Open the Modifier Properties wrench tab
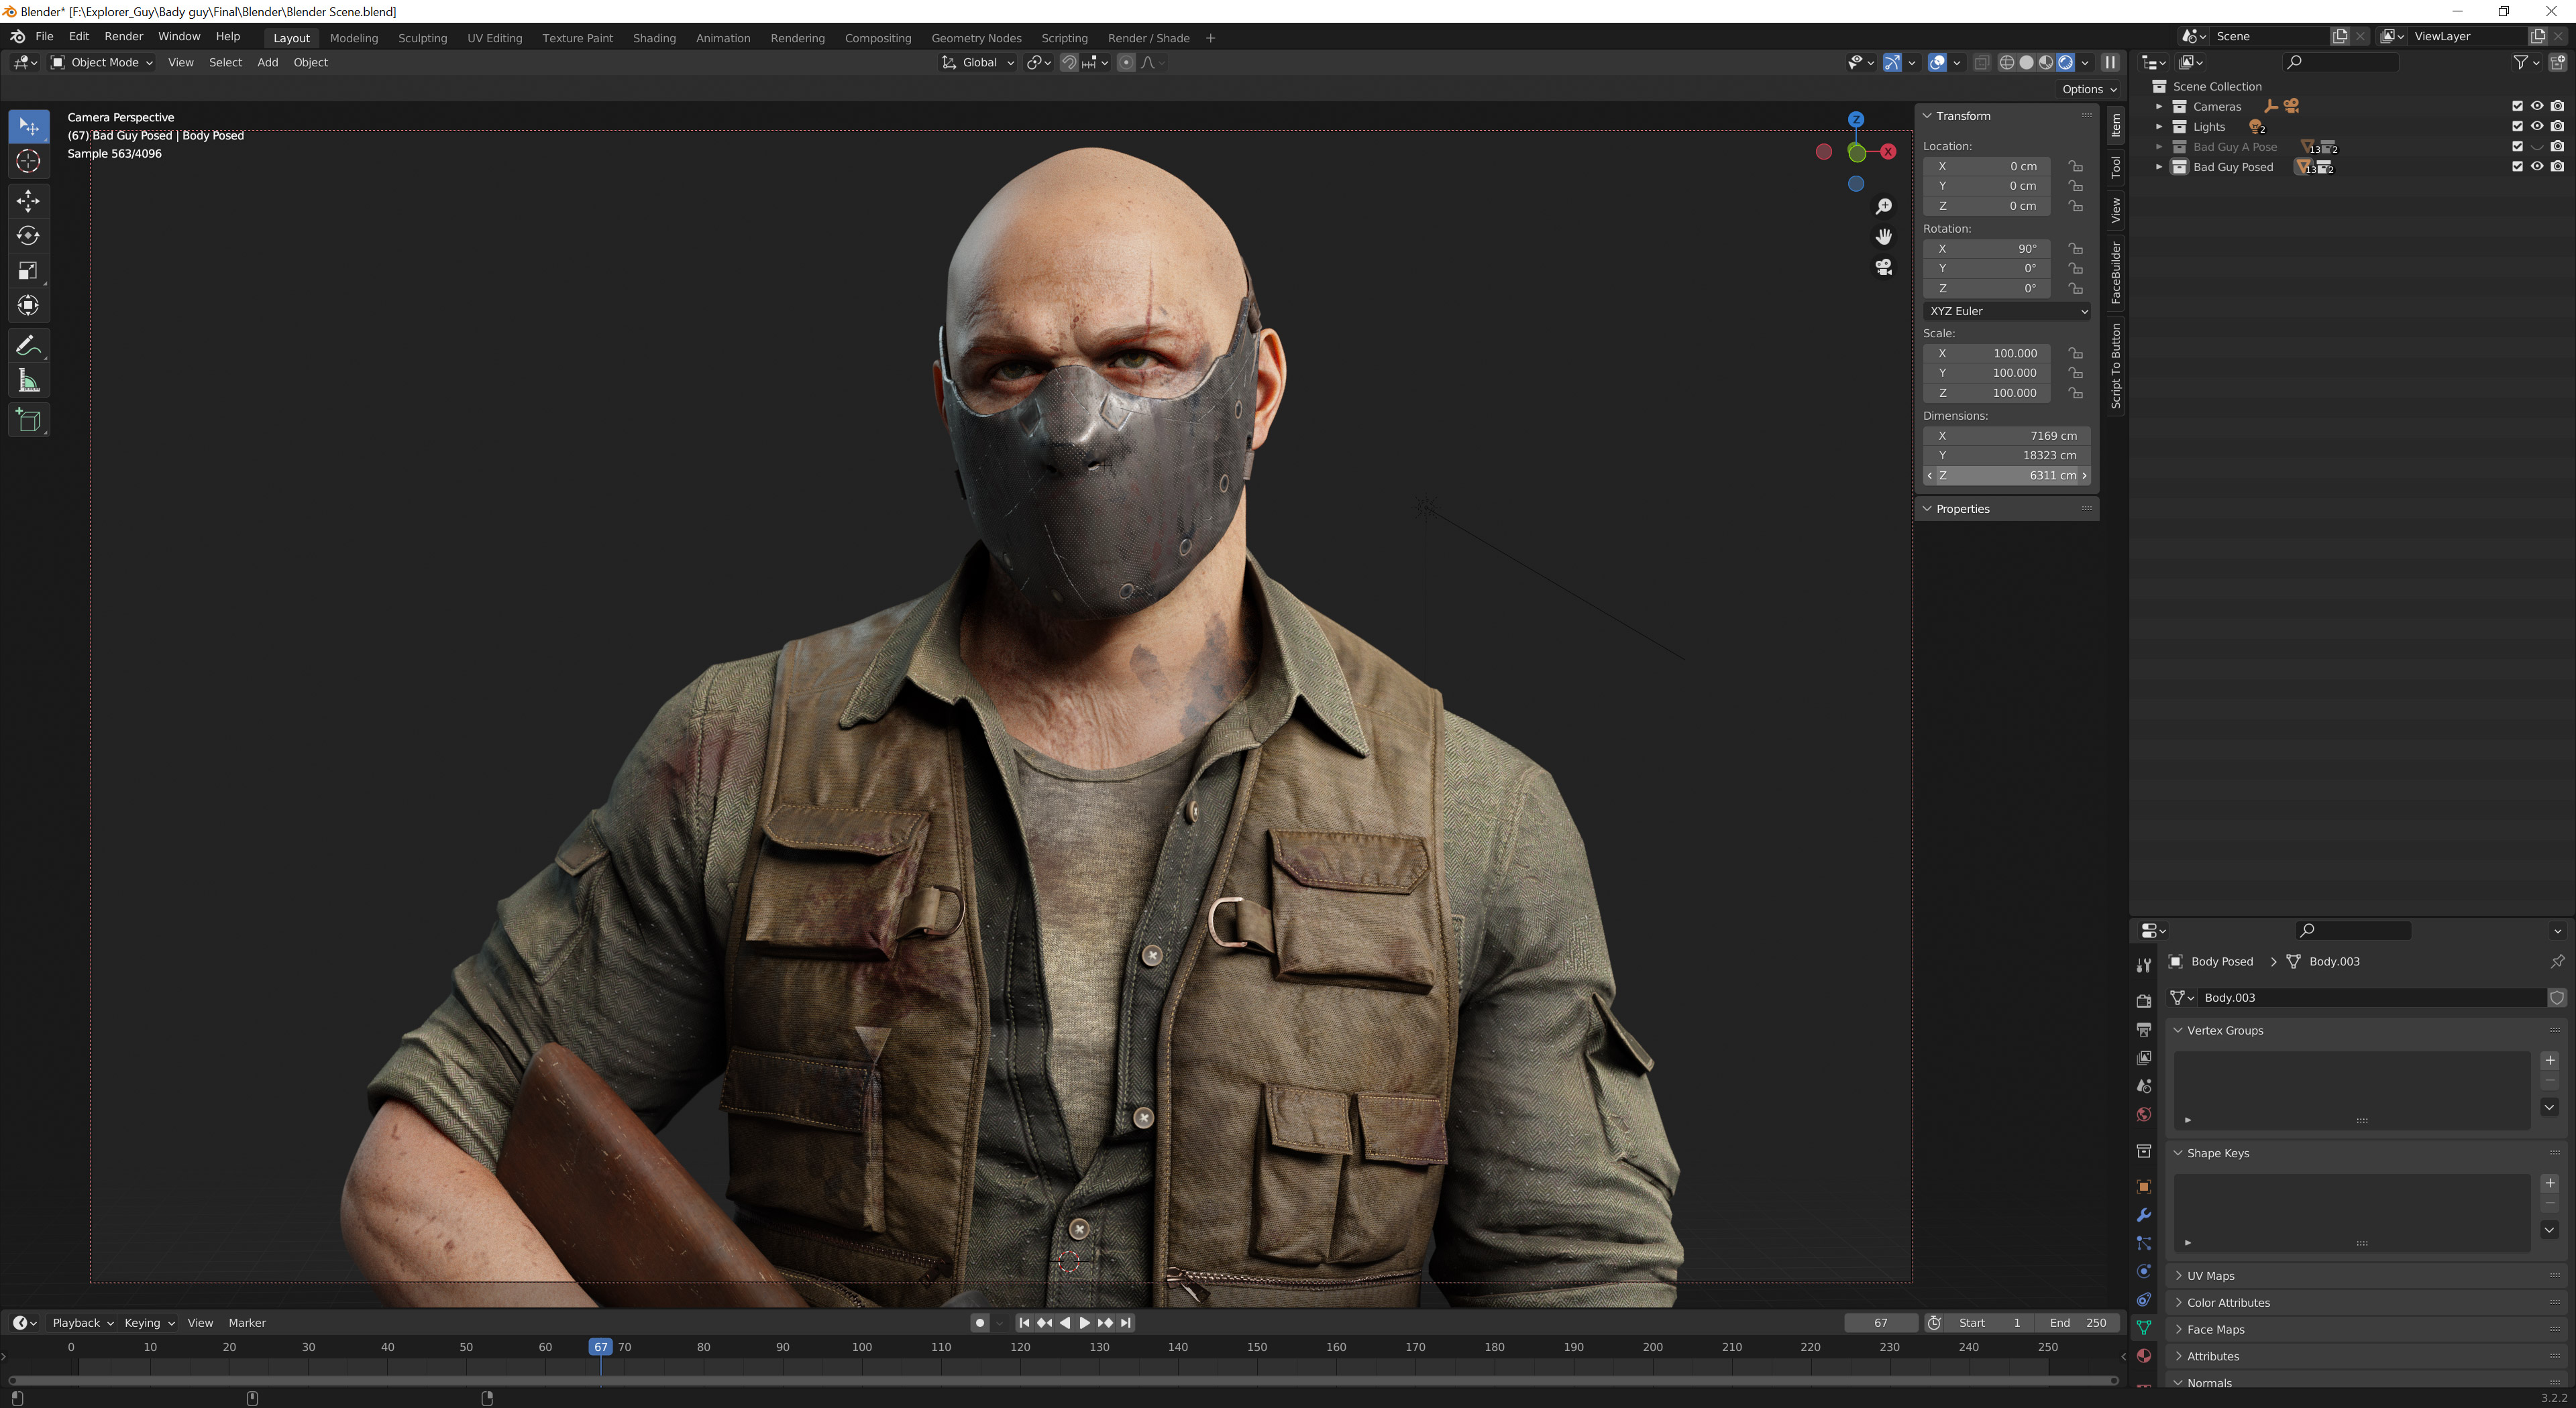 click(2144, 1215)
